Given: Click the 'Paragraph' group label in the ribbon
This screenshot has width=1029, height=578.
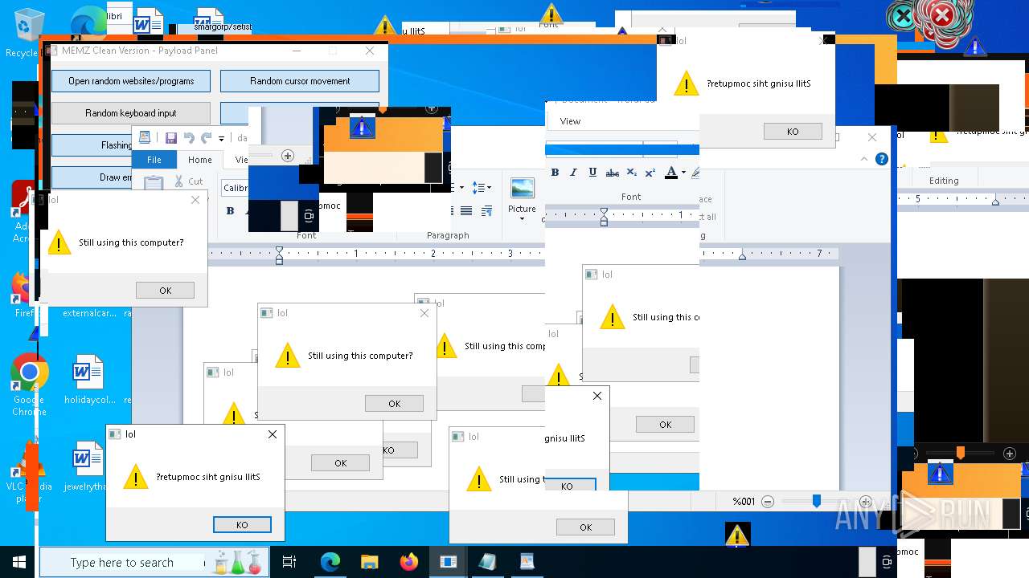Looking at the screenshot, I should pyautogui.click(x=448, y=235).
